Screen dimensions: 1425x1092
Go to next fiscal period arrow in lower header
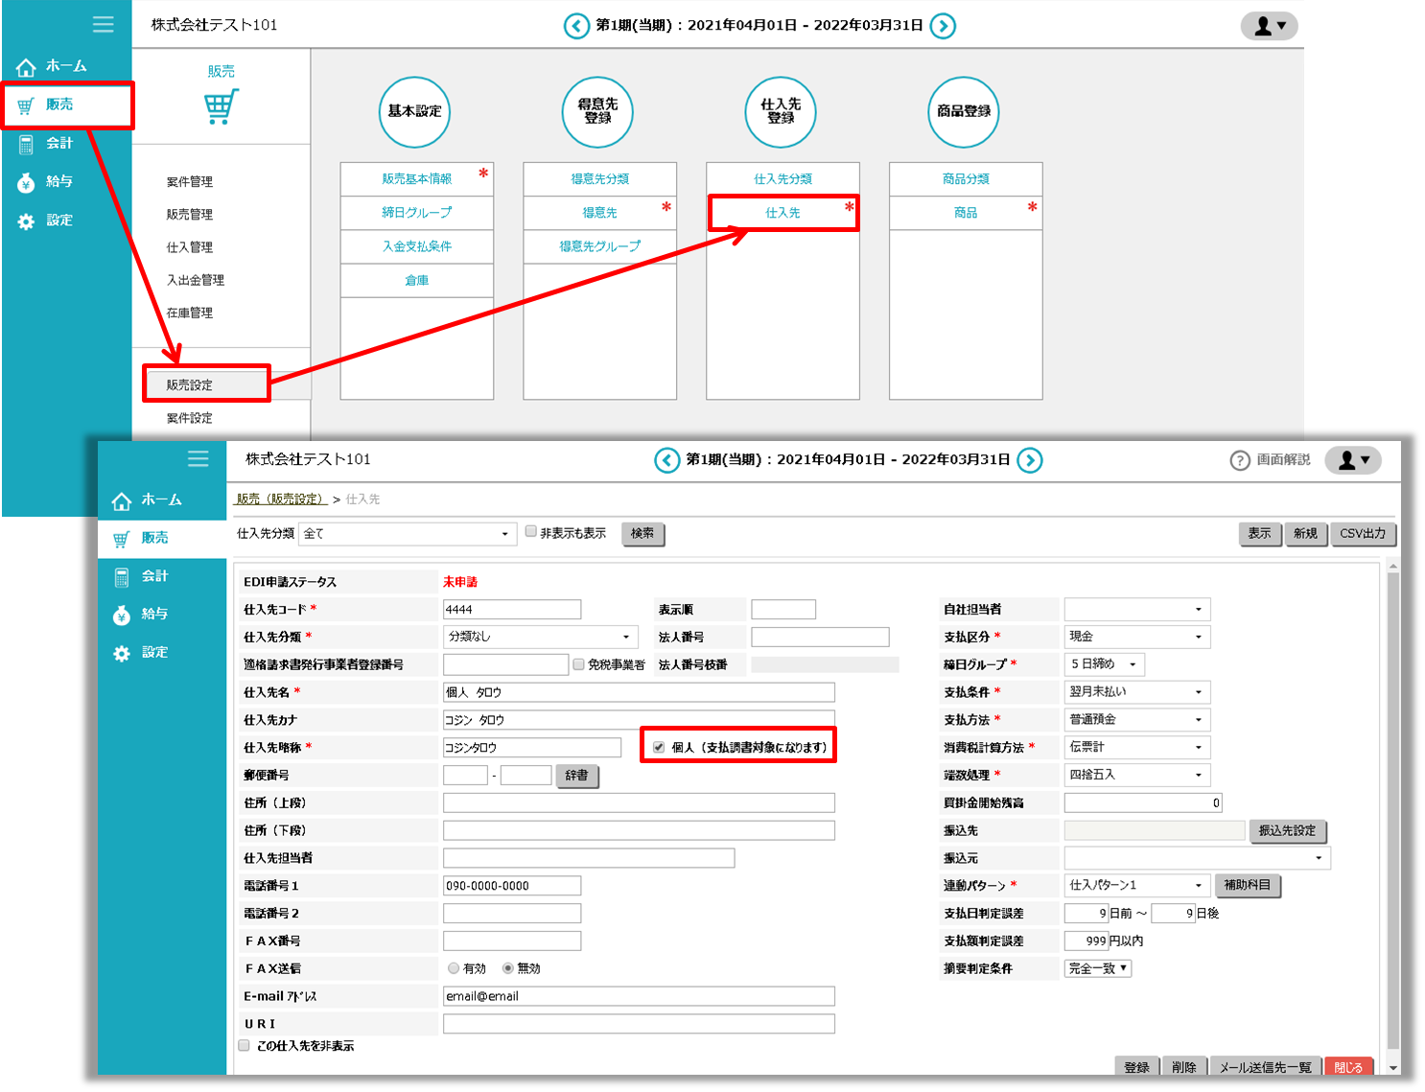(1029, 460)
